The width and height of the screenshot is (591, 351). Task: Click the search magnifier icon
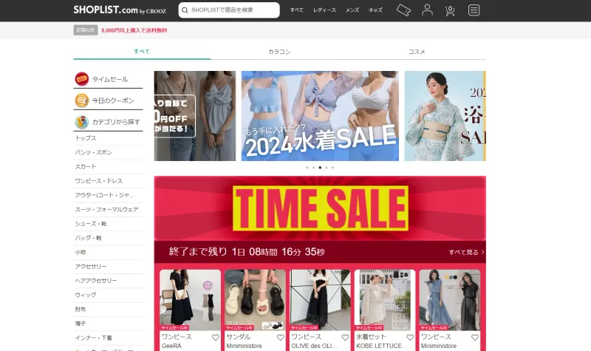tap(185, 10)
